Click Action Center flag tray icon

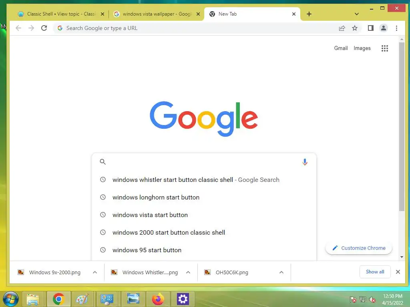pos(353,299)
